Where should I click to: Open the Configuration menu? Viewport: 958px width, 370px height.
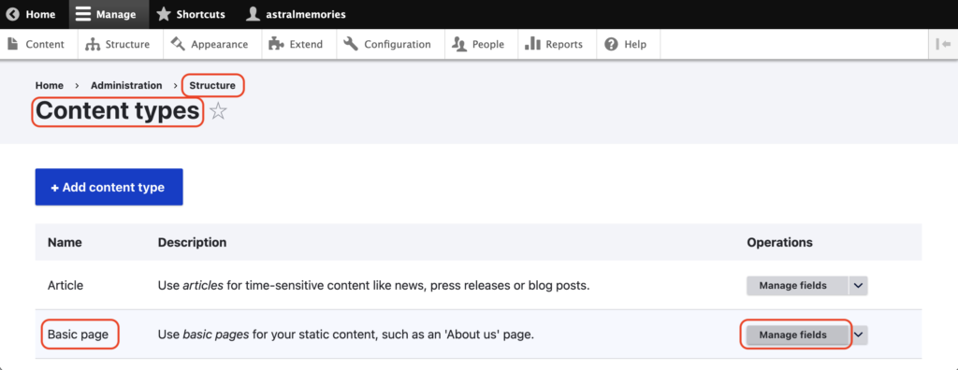point(387,44)
